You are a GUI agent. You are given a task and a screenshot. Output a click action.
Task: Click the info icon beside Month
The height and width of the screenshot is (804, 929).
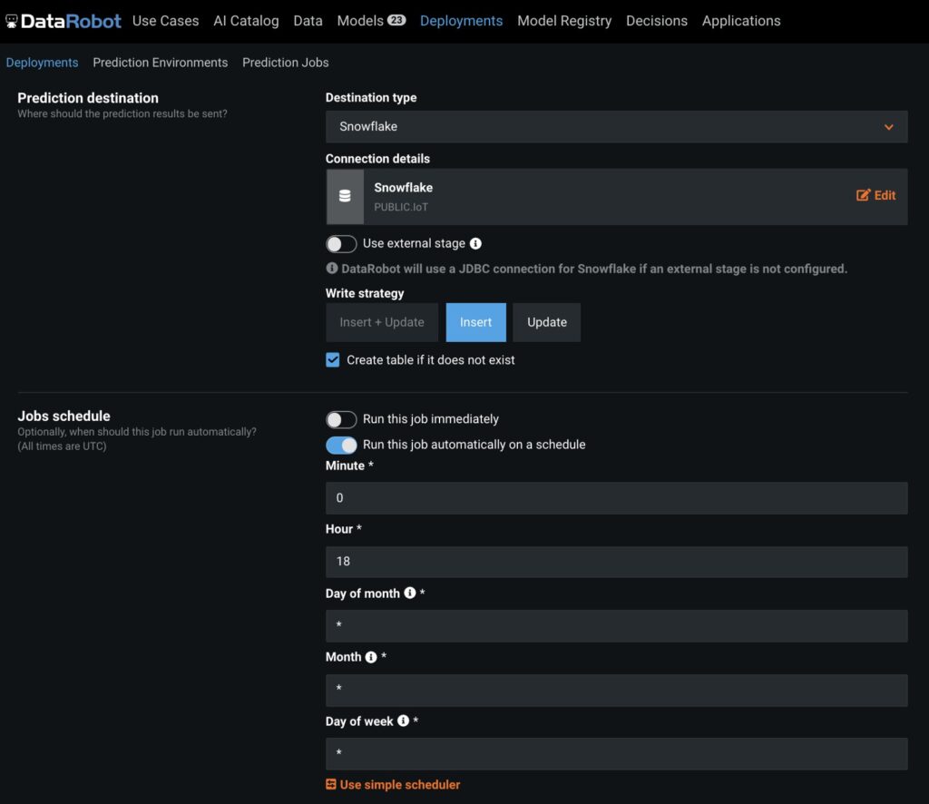click(371, 657)
